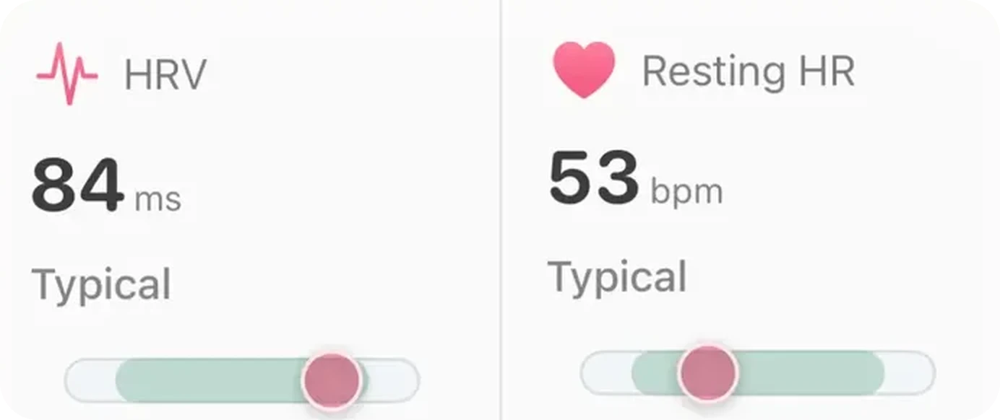Open the Resting HR card title
The image size is (1000, 420).
point(749,71)
